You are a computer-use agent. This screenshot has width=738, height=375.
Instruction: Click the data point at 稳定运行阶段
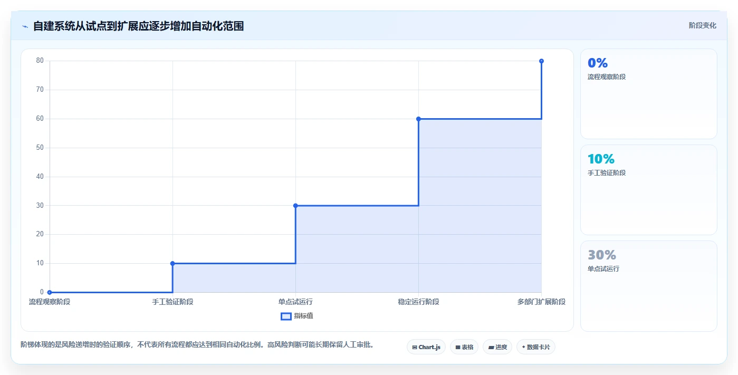pyautogui.click(x=418, y=119)
